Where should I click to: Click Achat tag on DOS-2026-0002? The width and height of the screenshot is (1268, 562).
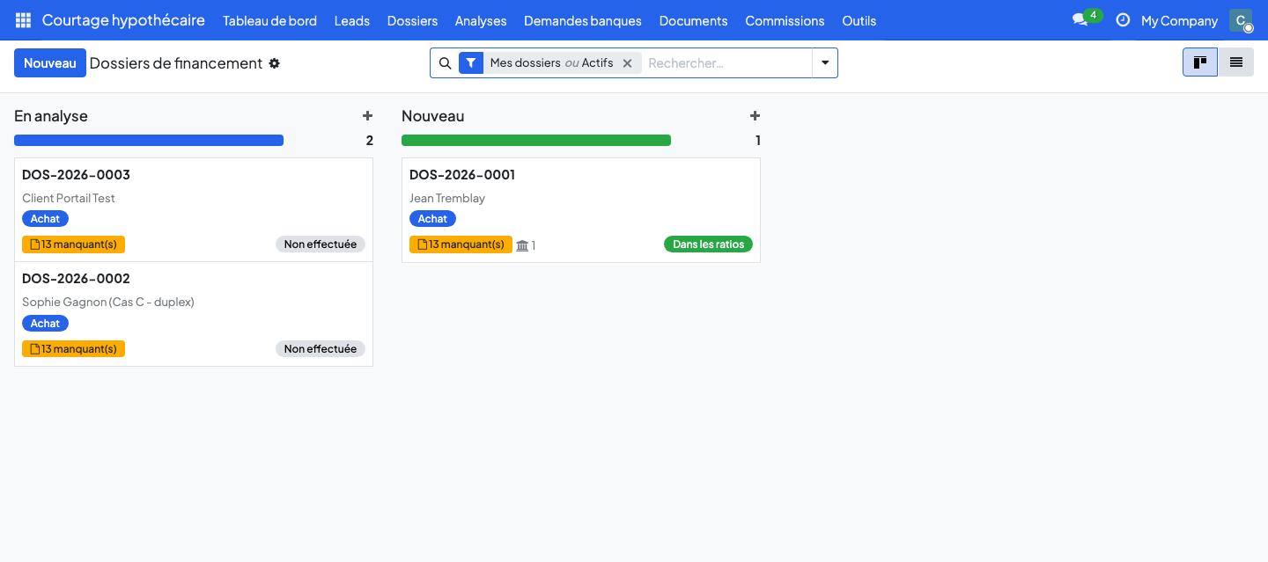[x=45, y=323]
